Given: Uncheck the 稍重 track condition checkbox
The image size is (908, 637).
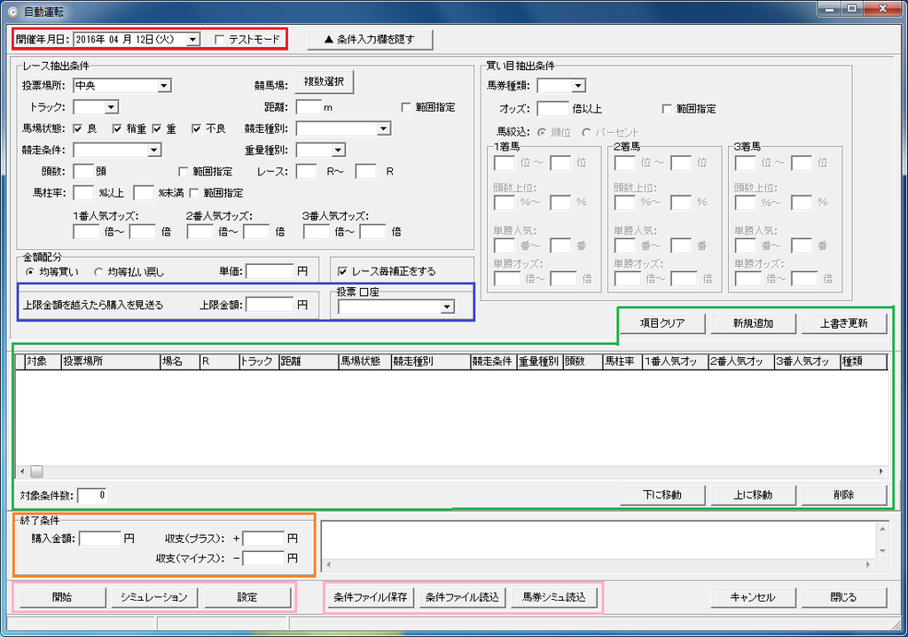Looking at the screenshot, I should (x=117, y=128).
